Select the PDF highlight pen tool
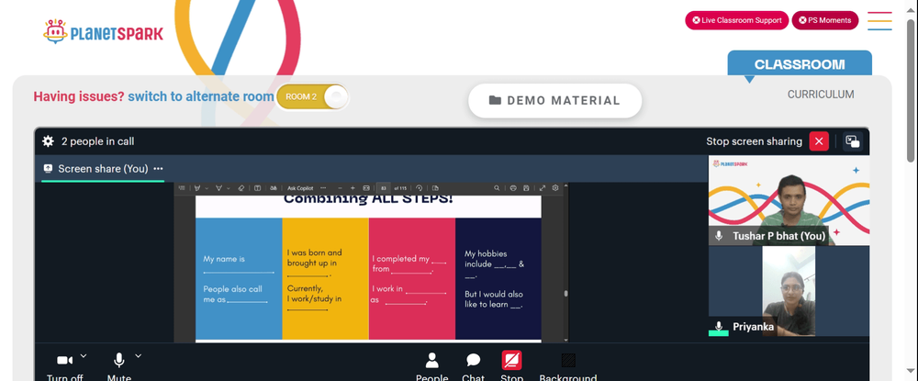Image resolution: width=918 pixels, height=381 pixels. coord(198,188)
